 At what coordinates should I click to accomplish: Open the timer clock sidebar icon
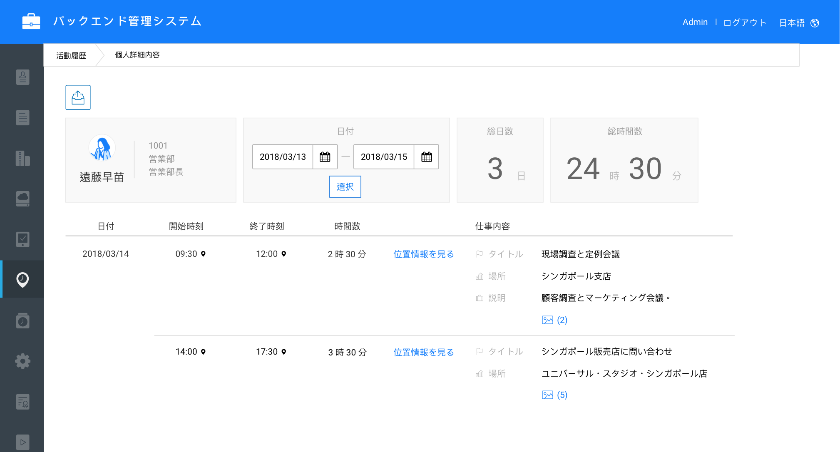point(22,321)
